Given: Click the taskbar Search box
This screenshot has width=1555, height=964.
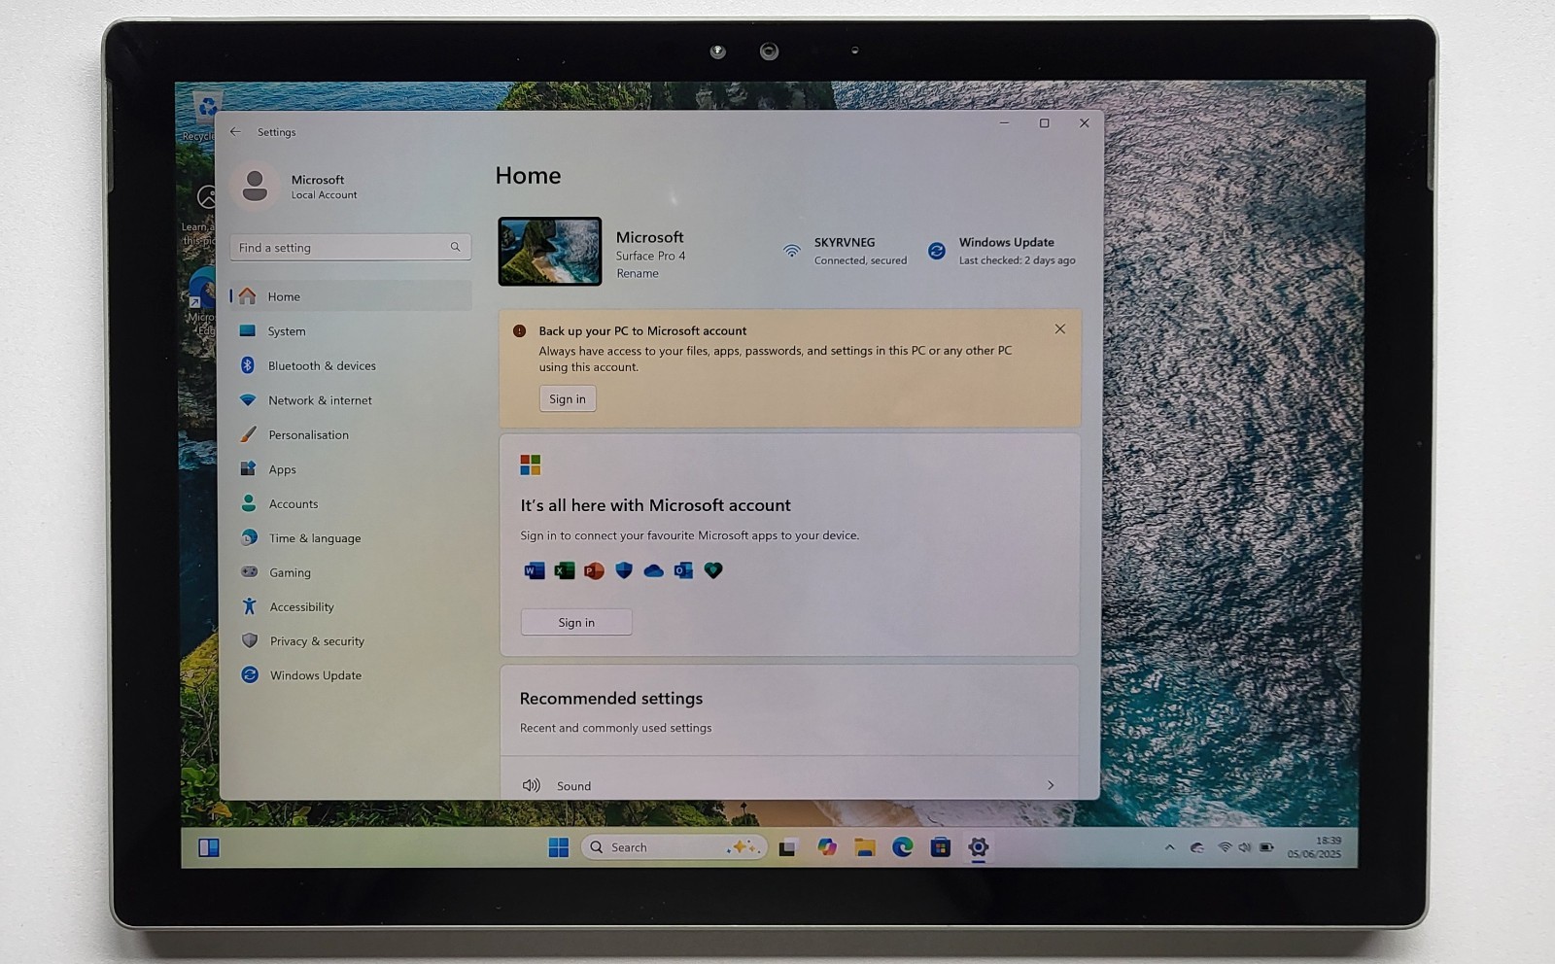Looking at the screenshot, I should pos(674,847).
